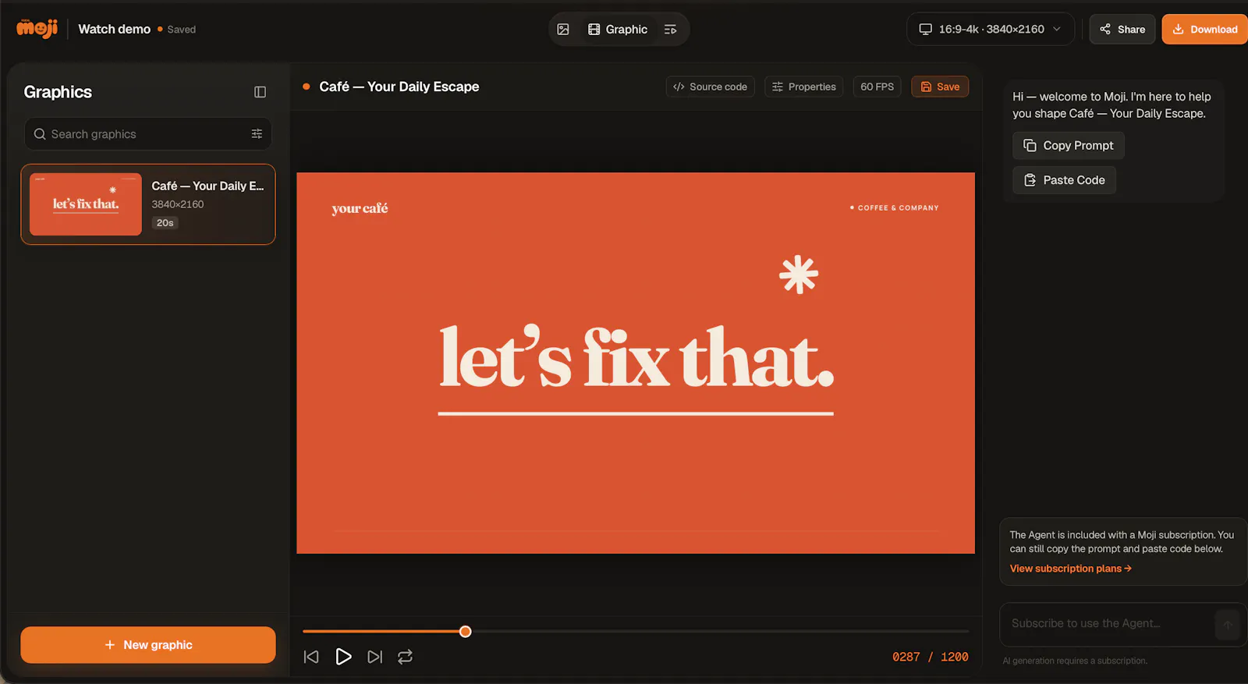
Task: Toggle loop playback
Action: click(x=406, y=657)
